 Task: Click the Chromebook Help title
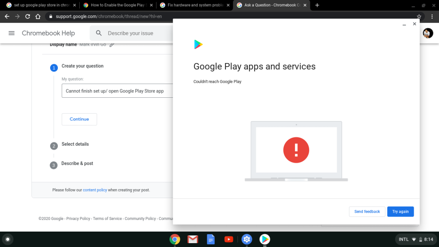point(48,33)
